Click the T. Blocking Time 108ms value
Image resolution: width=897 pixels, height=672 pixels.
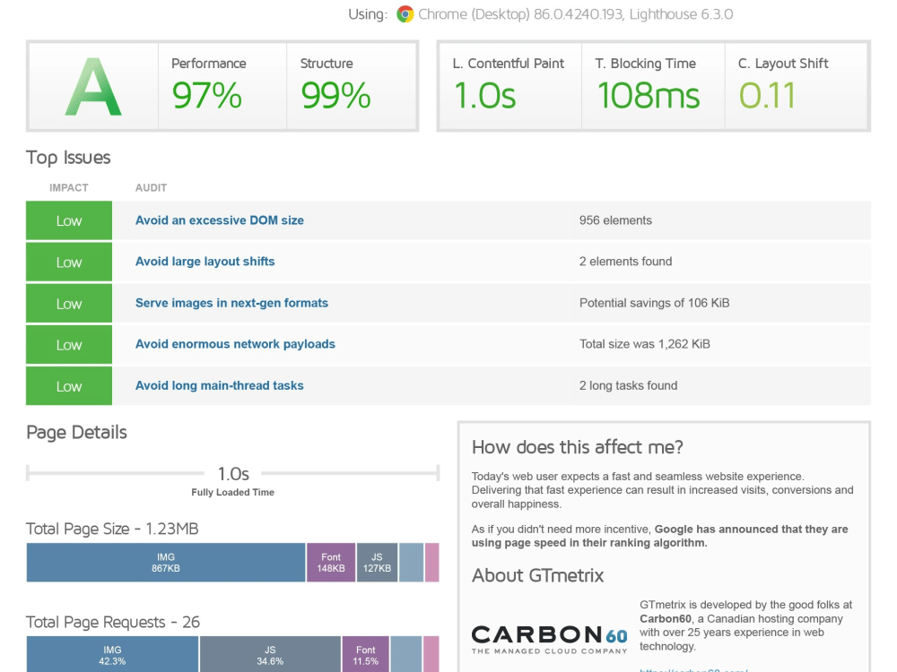point(649,96)
